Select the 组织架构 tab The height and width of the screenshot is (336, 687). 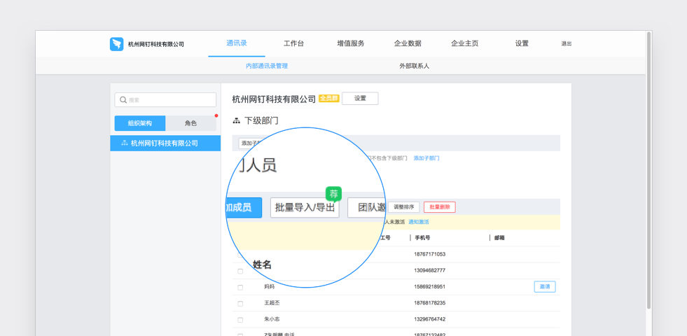140,123
